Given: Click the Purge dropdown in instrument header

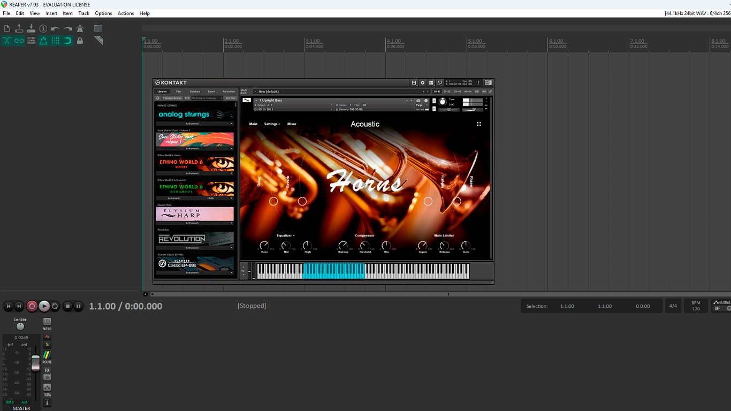Looking at the screenshot, I should click(422, 105).
